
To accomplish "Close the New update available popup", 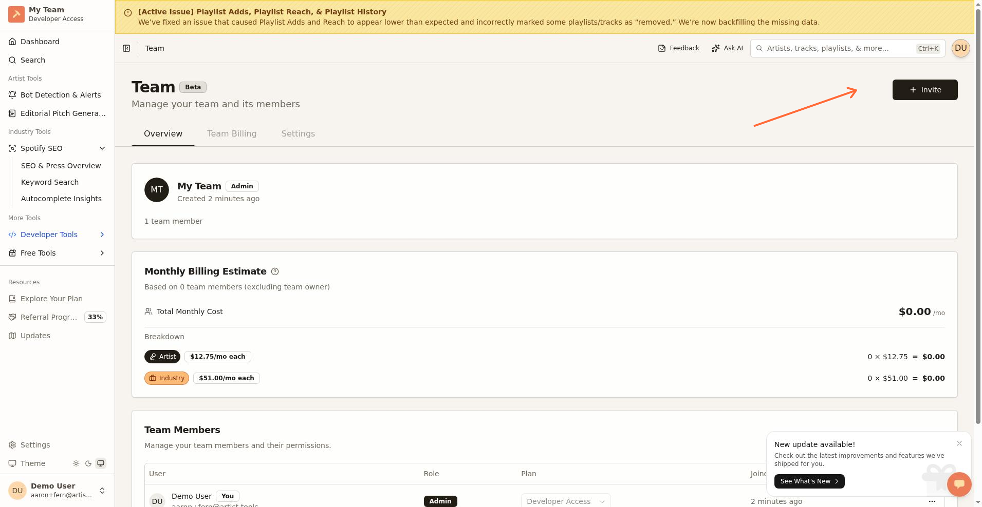I will pyautogui.click(x=959, y=443).
